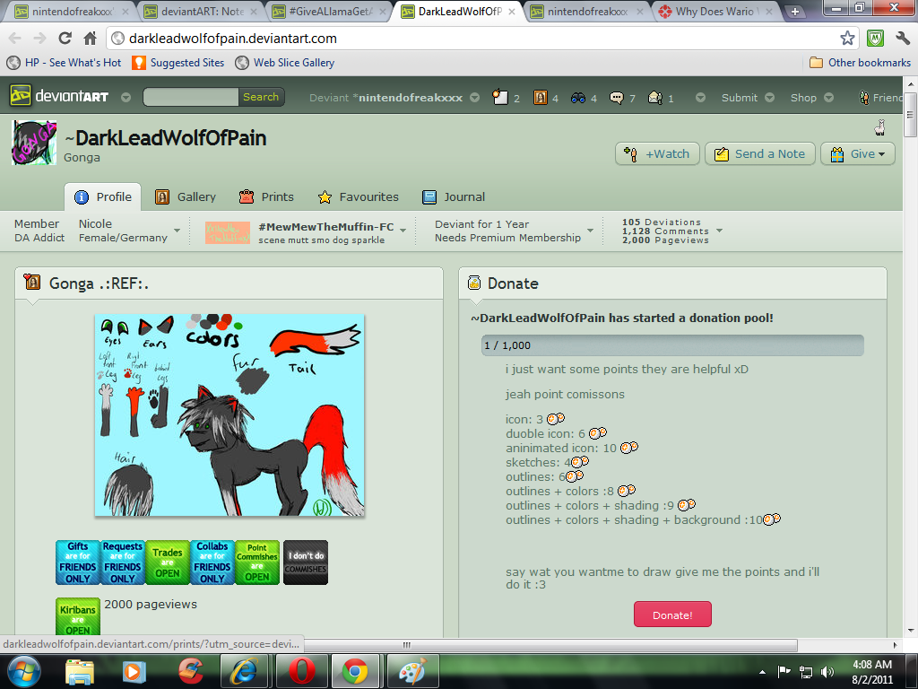Click the deviantART Search button

coord(261,97)
